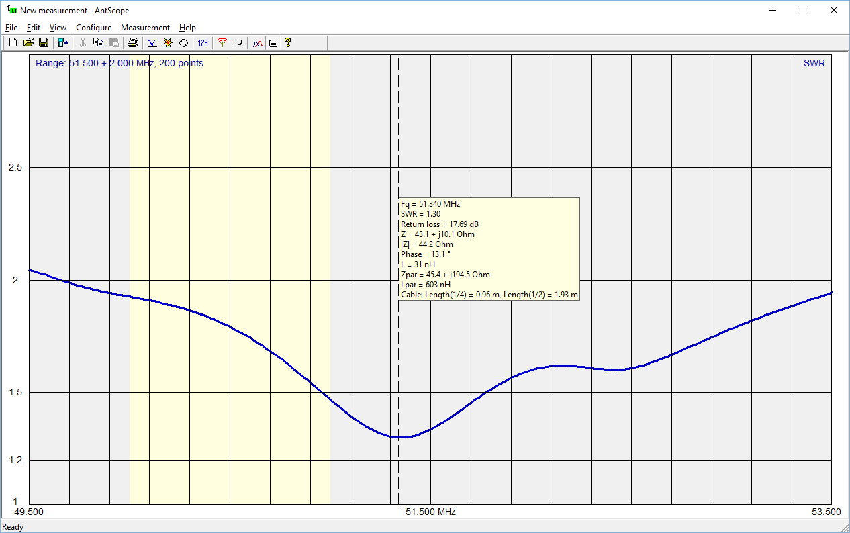The height and width of the screenshot is (533, 850).
Task: Toggle the red-blue overlapping curves button
Action: tap(257, 43)
